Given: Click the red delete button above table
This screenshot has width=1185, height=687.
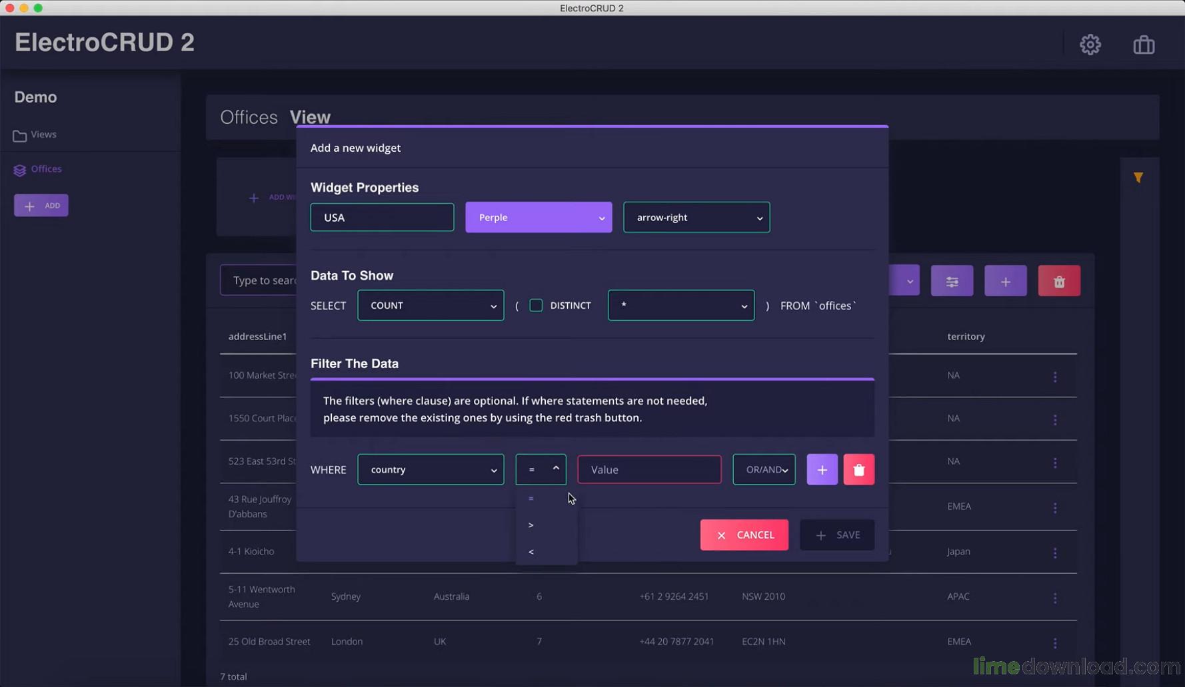Looking at the screenshot, I should pyautogui.click(x=1058, y=282).
